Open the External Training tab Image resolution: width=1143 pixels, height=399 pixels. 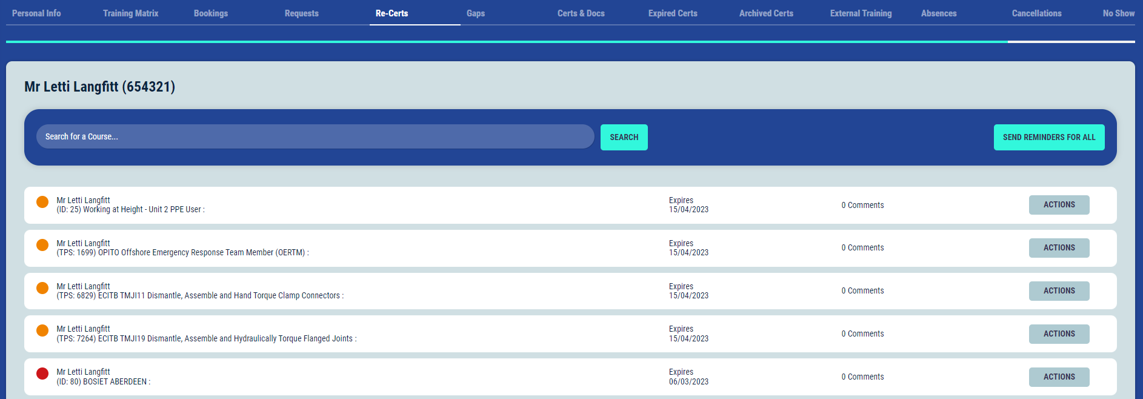861,13
